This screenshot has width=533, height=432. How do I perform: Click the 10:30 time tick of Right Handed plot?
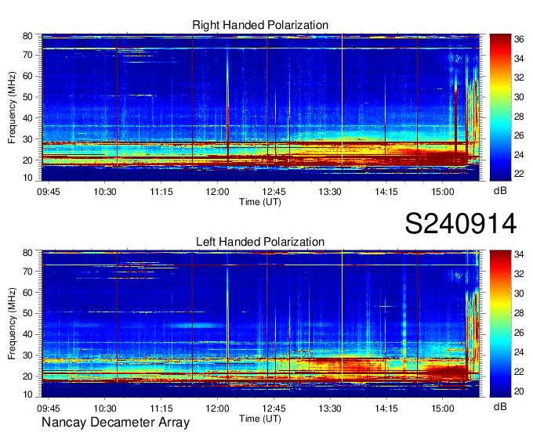coord(105,192)
